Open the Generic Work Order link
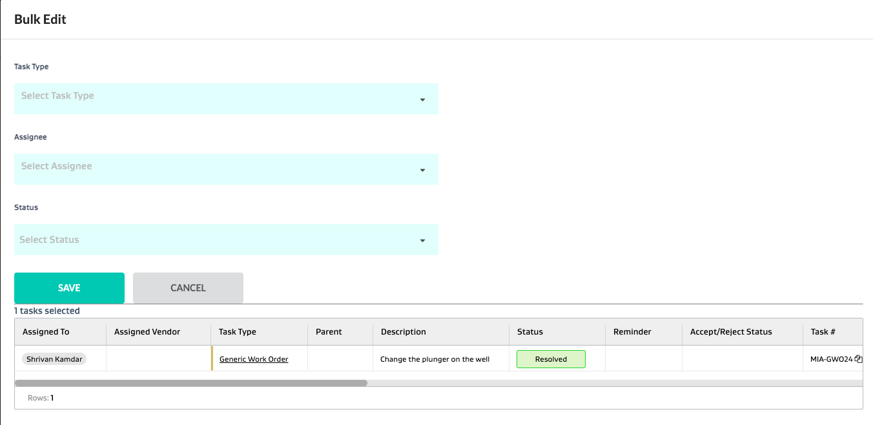 pyautogui.click(x=254, y=359)
